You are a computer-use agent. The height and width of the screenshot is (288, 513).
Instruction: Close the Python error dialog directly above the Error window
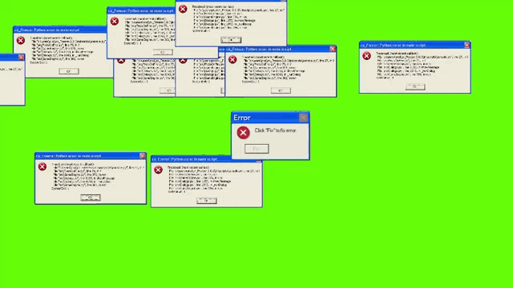pyautogui.click(x=333, y=49)
